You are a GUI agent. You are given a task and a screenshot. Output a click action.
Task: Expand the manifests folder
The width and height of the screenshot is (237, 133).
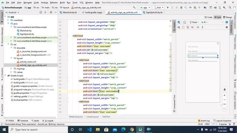coord(8,20)
